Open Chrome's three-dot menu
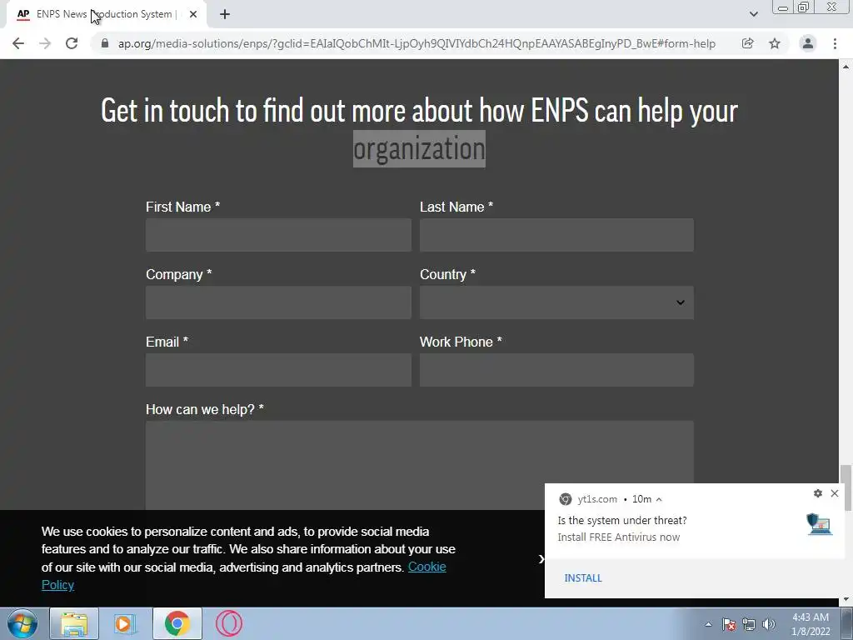Image resolution: width=853 pixels, height=640 pixels. 835,43
